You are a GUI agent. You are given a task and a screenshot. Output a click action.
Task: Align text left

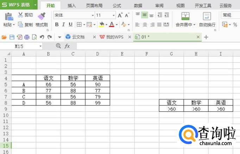point(137,25)
